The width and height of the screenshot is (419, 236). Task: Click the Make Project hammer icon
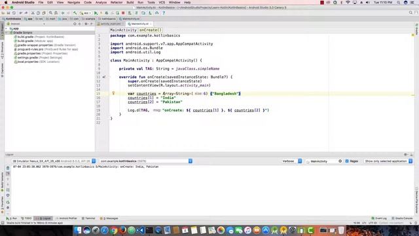[x=75, y=13]
